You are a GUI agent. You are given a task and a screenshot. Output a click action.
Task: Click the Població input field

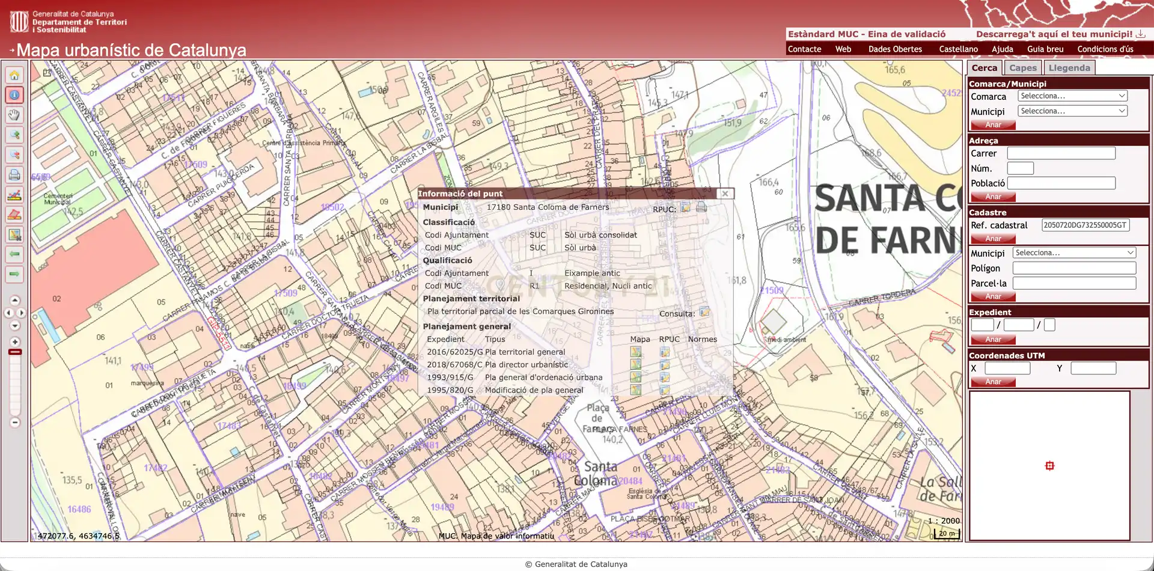(x=1061, y=183)
